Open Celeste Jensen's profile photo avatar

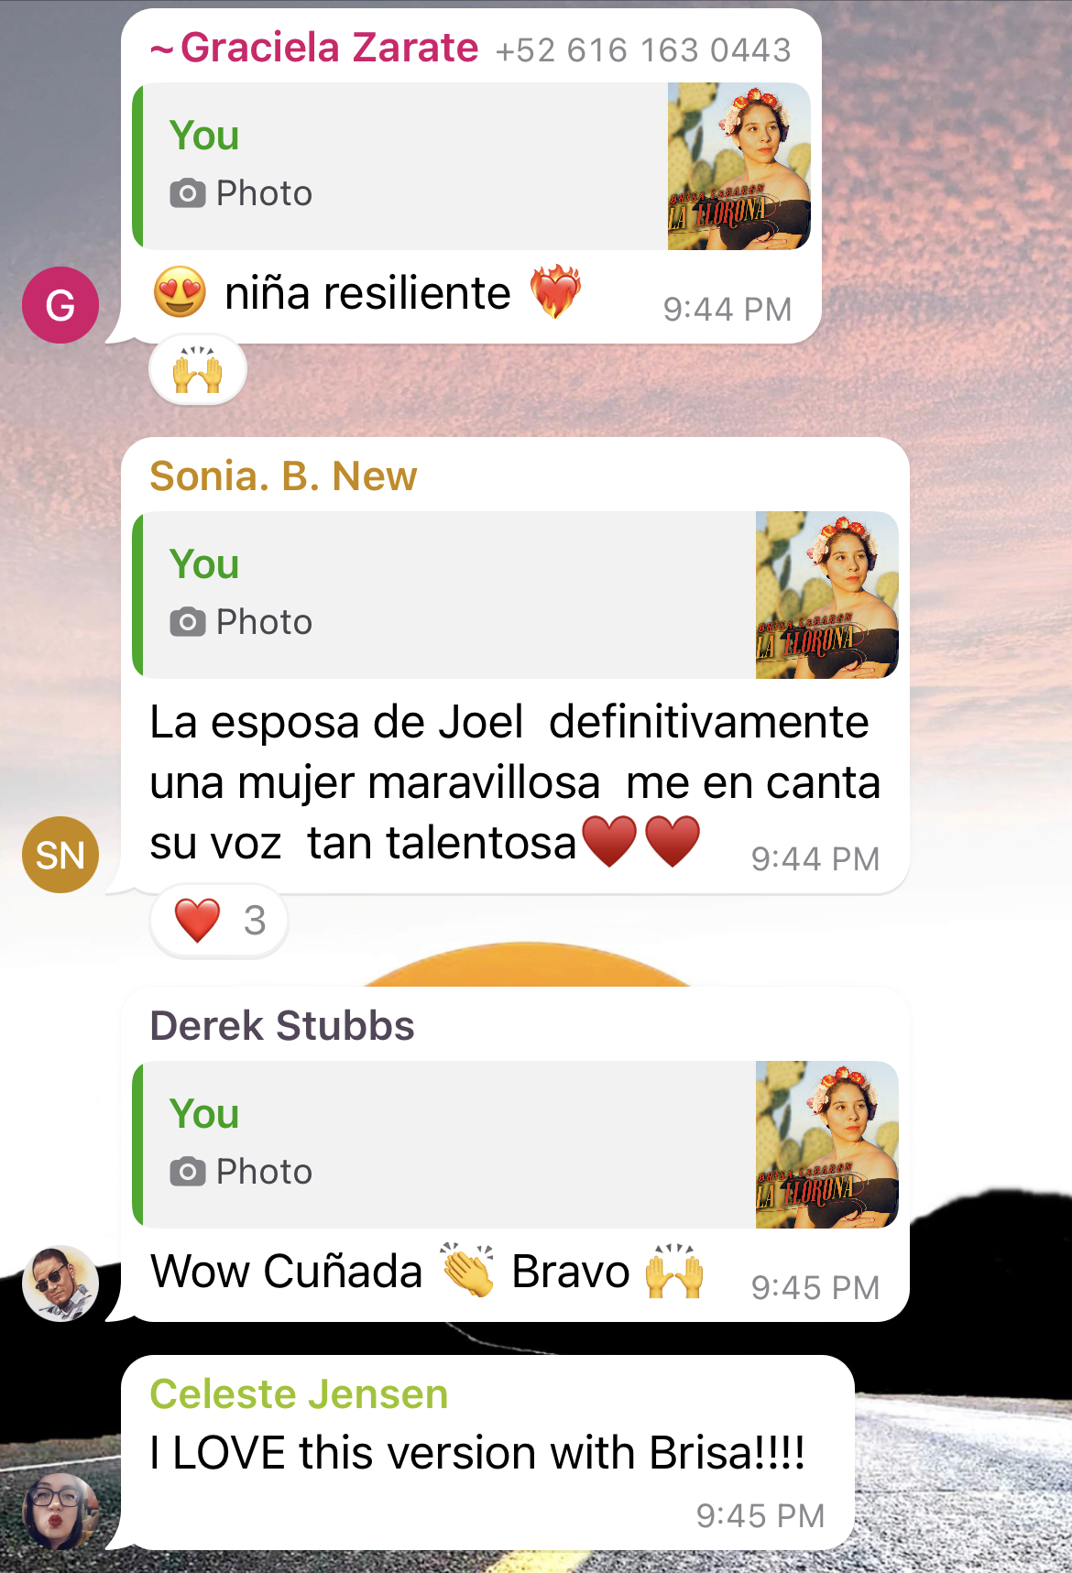[60, 1512]
